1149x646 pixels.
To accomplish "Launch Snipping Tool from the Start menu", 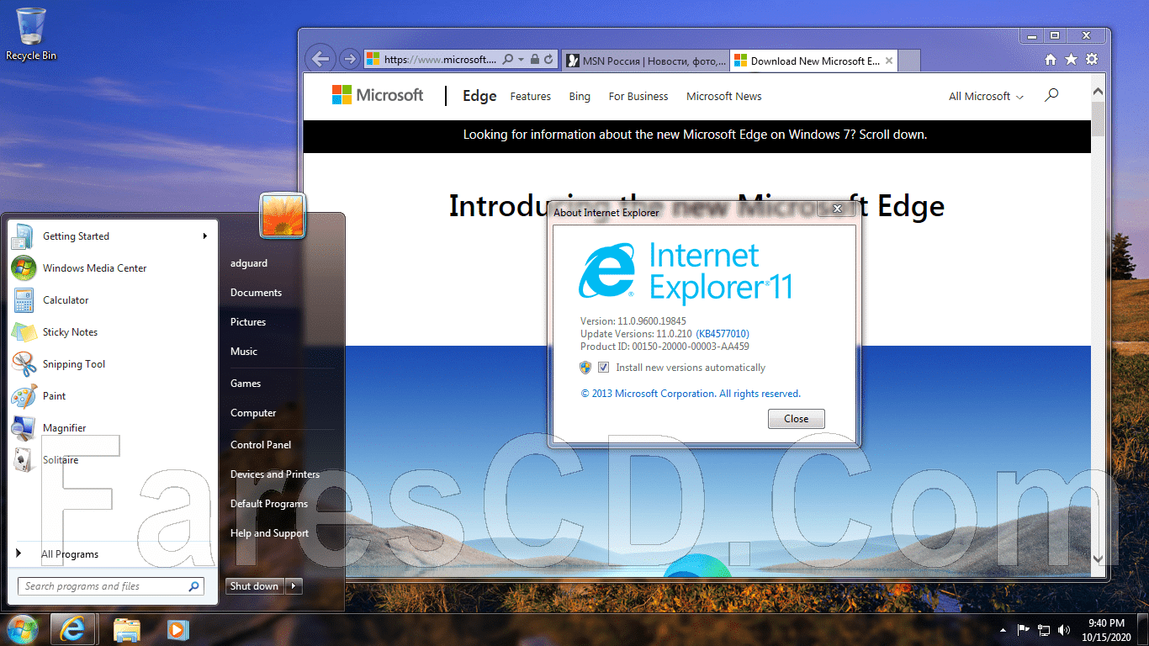I will click(111, 364).
